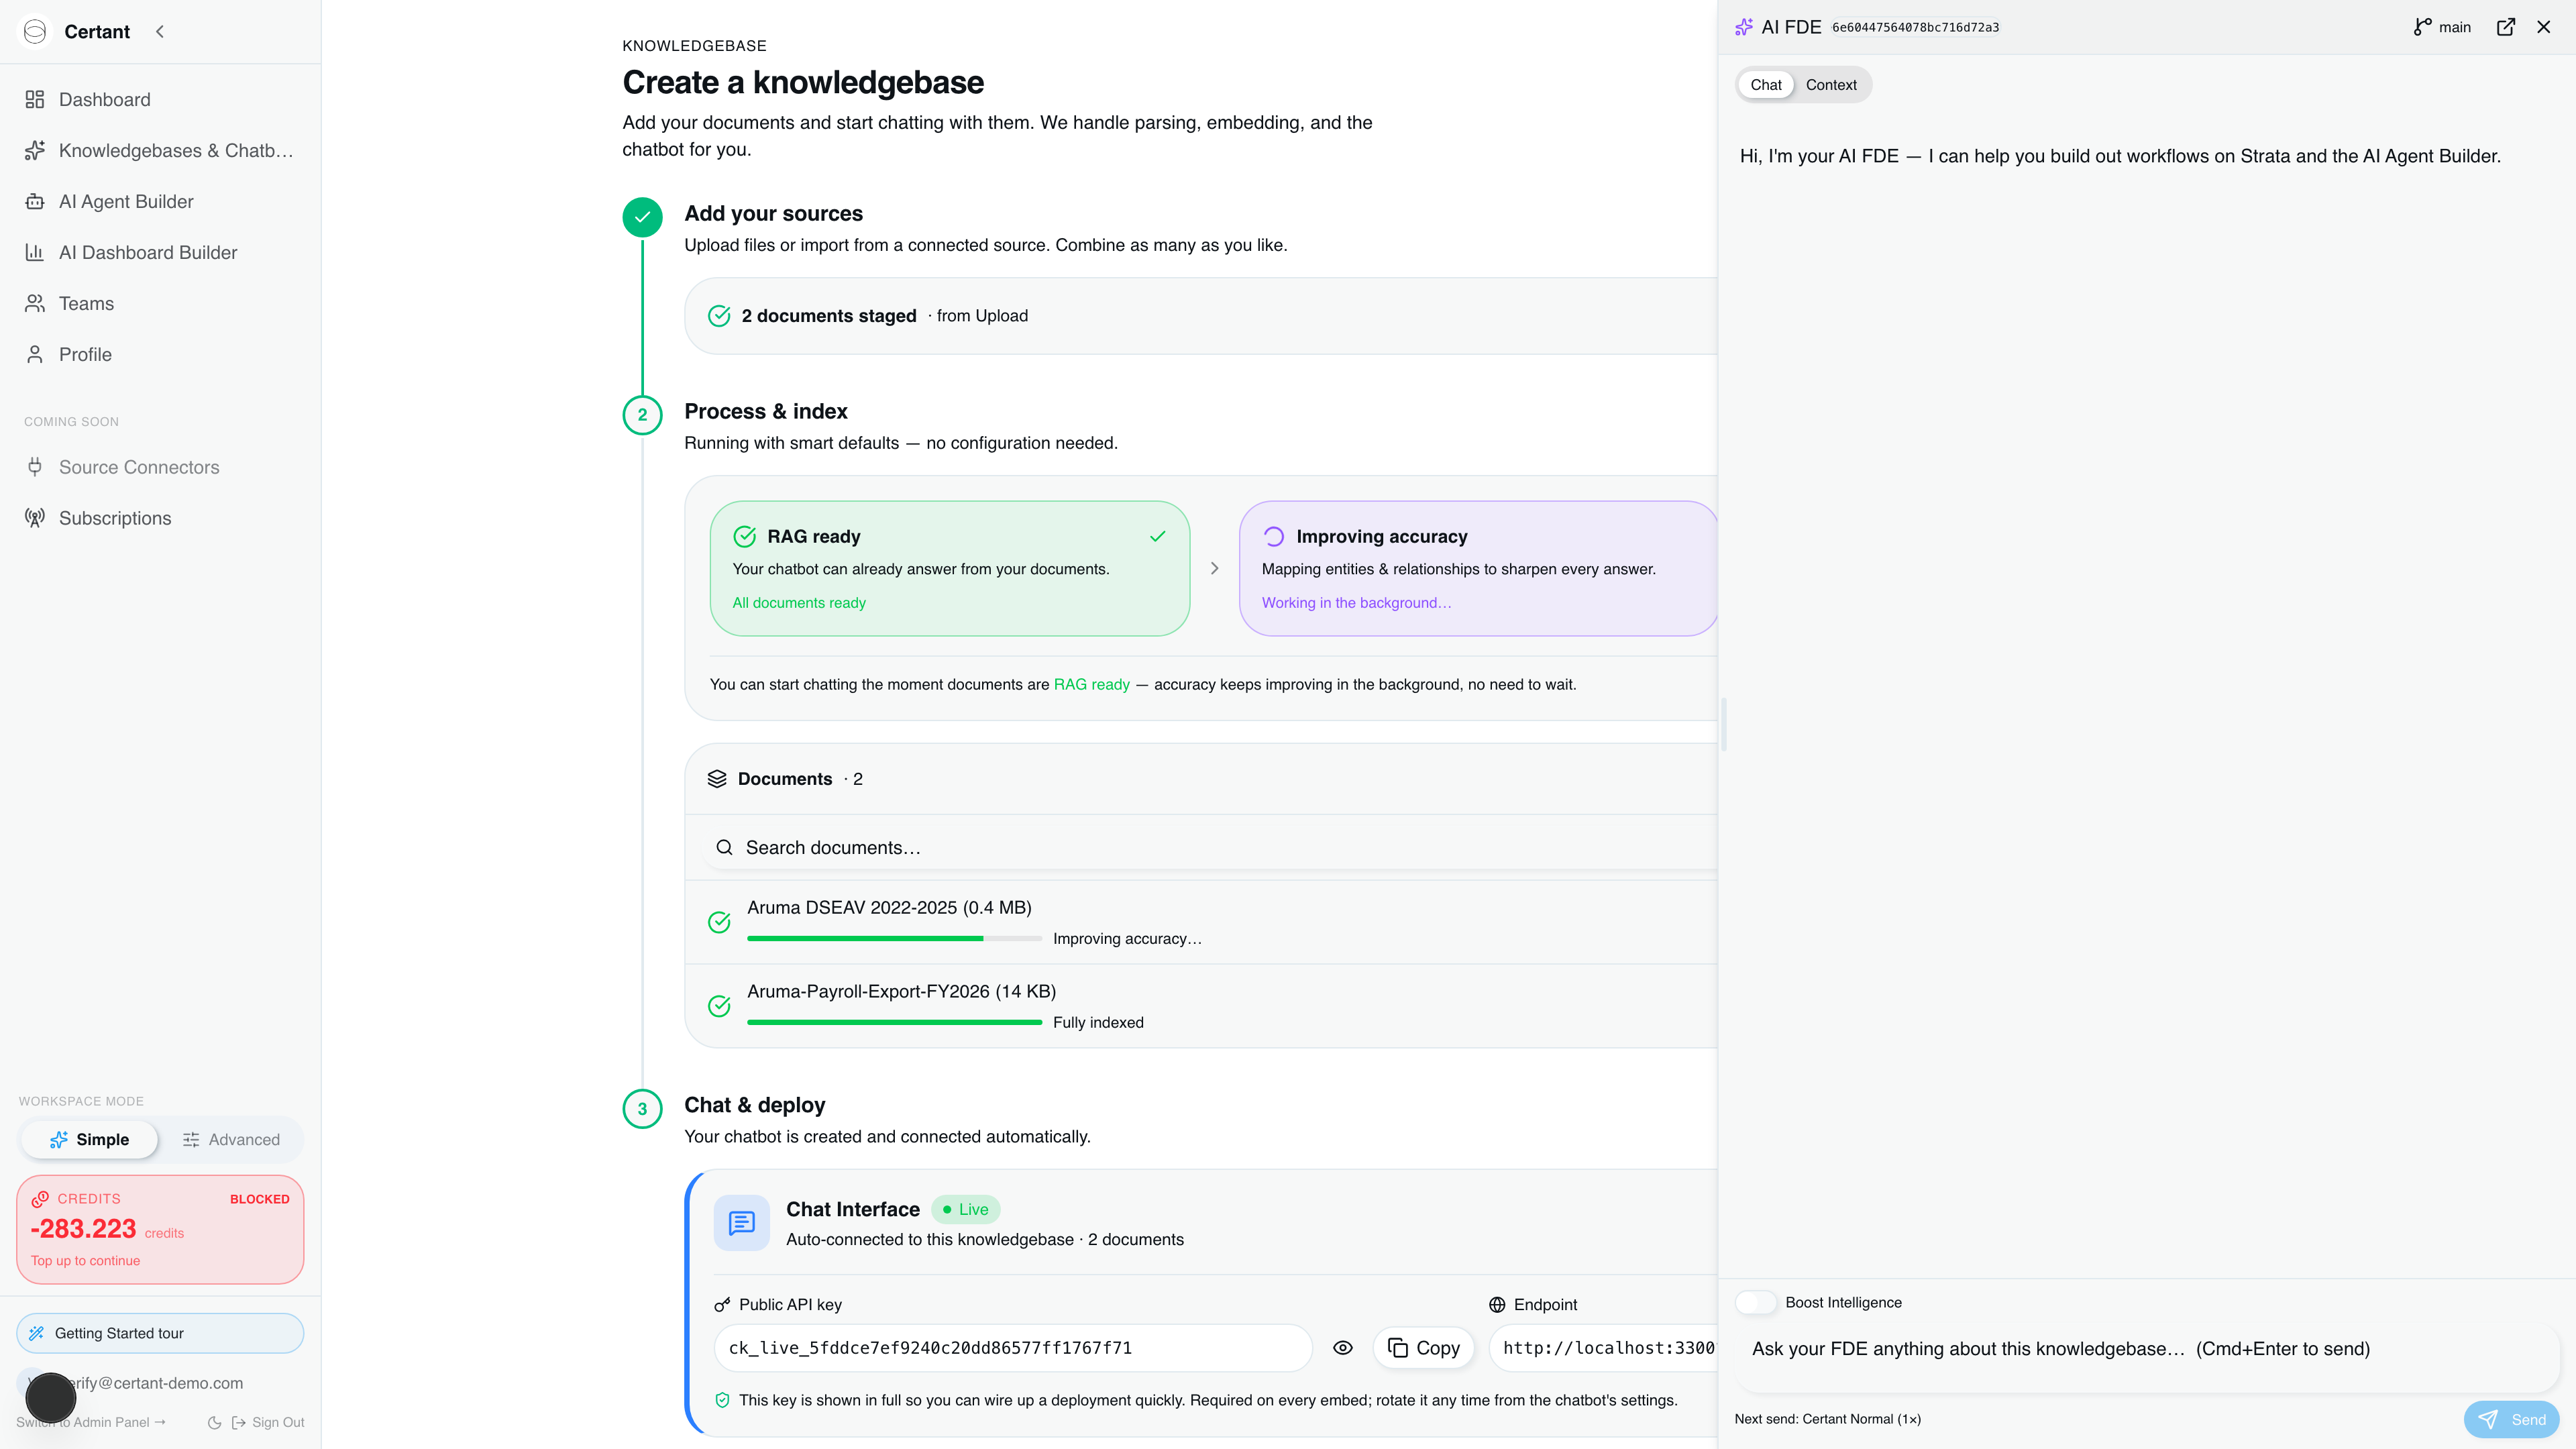Open the main branch selector

tap(2442, 27)
